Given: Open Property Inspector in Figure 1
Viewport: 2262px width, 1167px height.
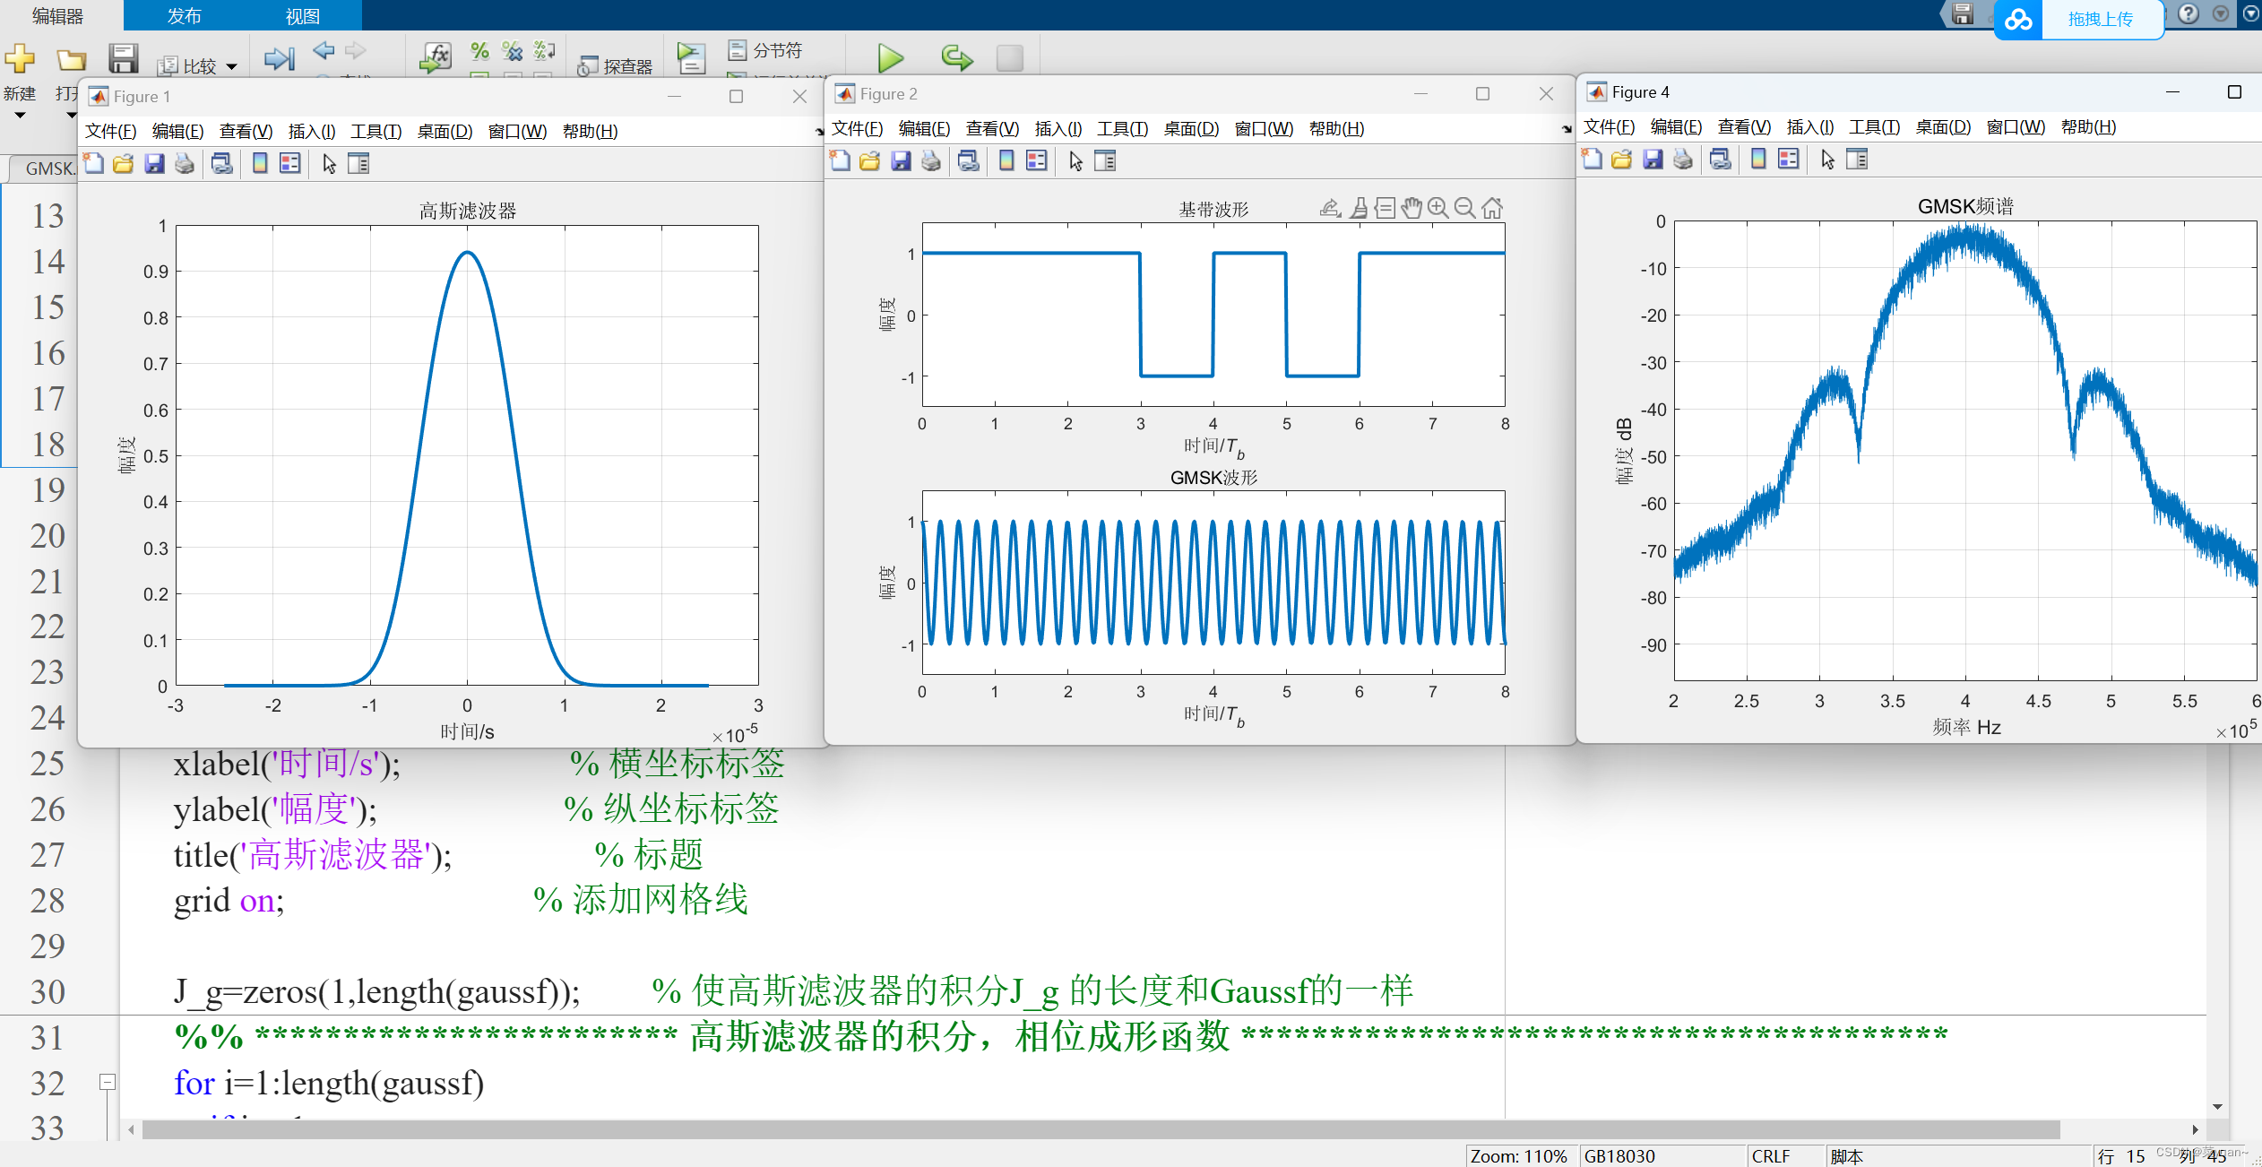Looking at the screenshot, I should tap(358, 163).
